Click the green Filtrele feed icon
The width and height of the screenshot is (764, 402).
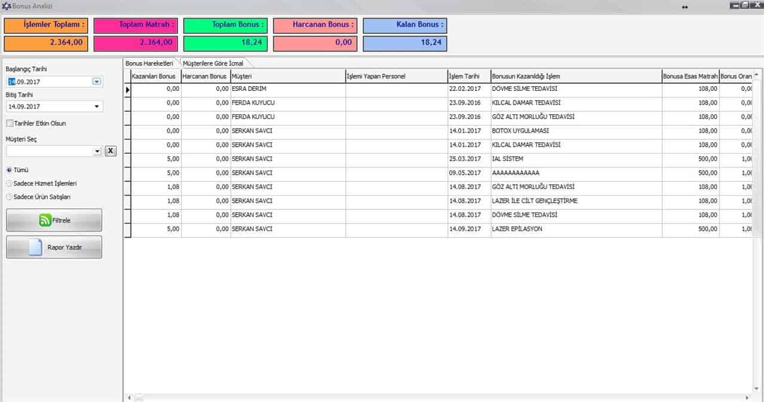click(x=45, y=220)
